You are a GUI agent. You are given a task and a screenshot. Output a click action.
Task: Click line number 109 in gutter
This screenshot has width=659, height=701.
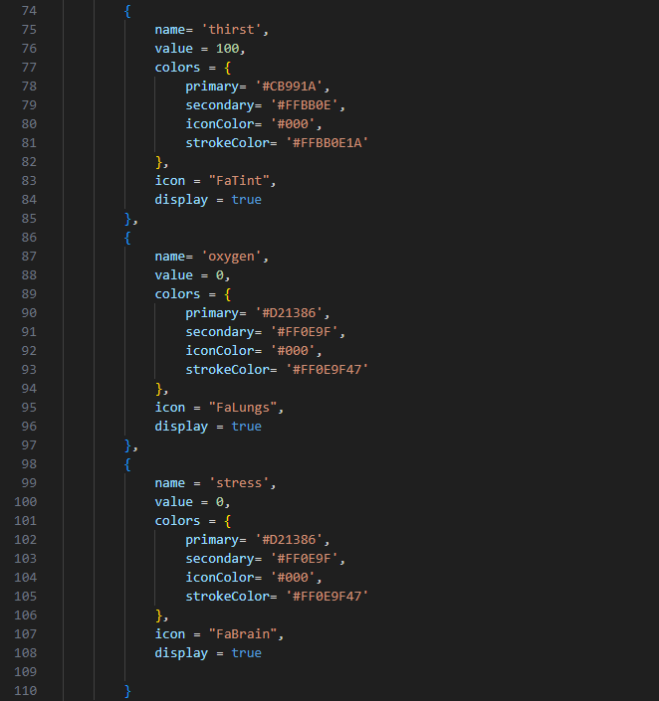(26, 672)
